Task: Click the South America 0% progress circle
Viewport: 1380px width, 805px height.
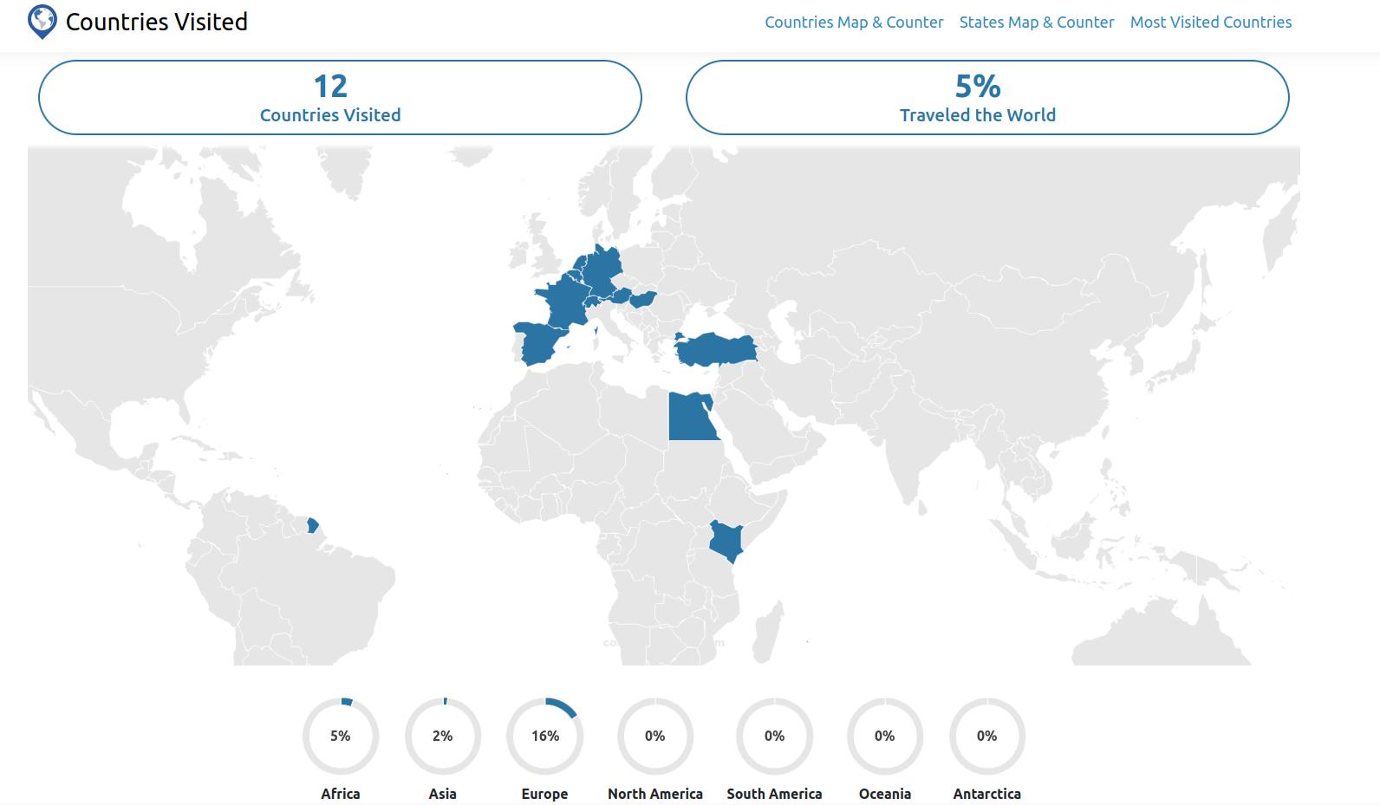Action: pyautogui.click(x=774, y=736)
